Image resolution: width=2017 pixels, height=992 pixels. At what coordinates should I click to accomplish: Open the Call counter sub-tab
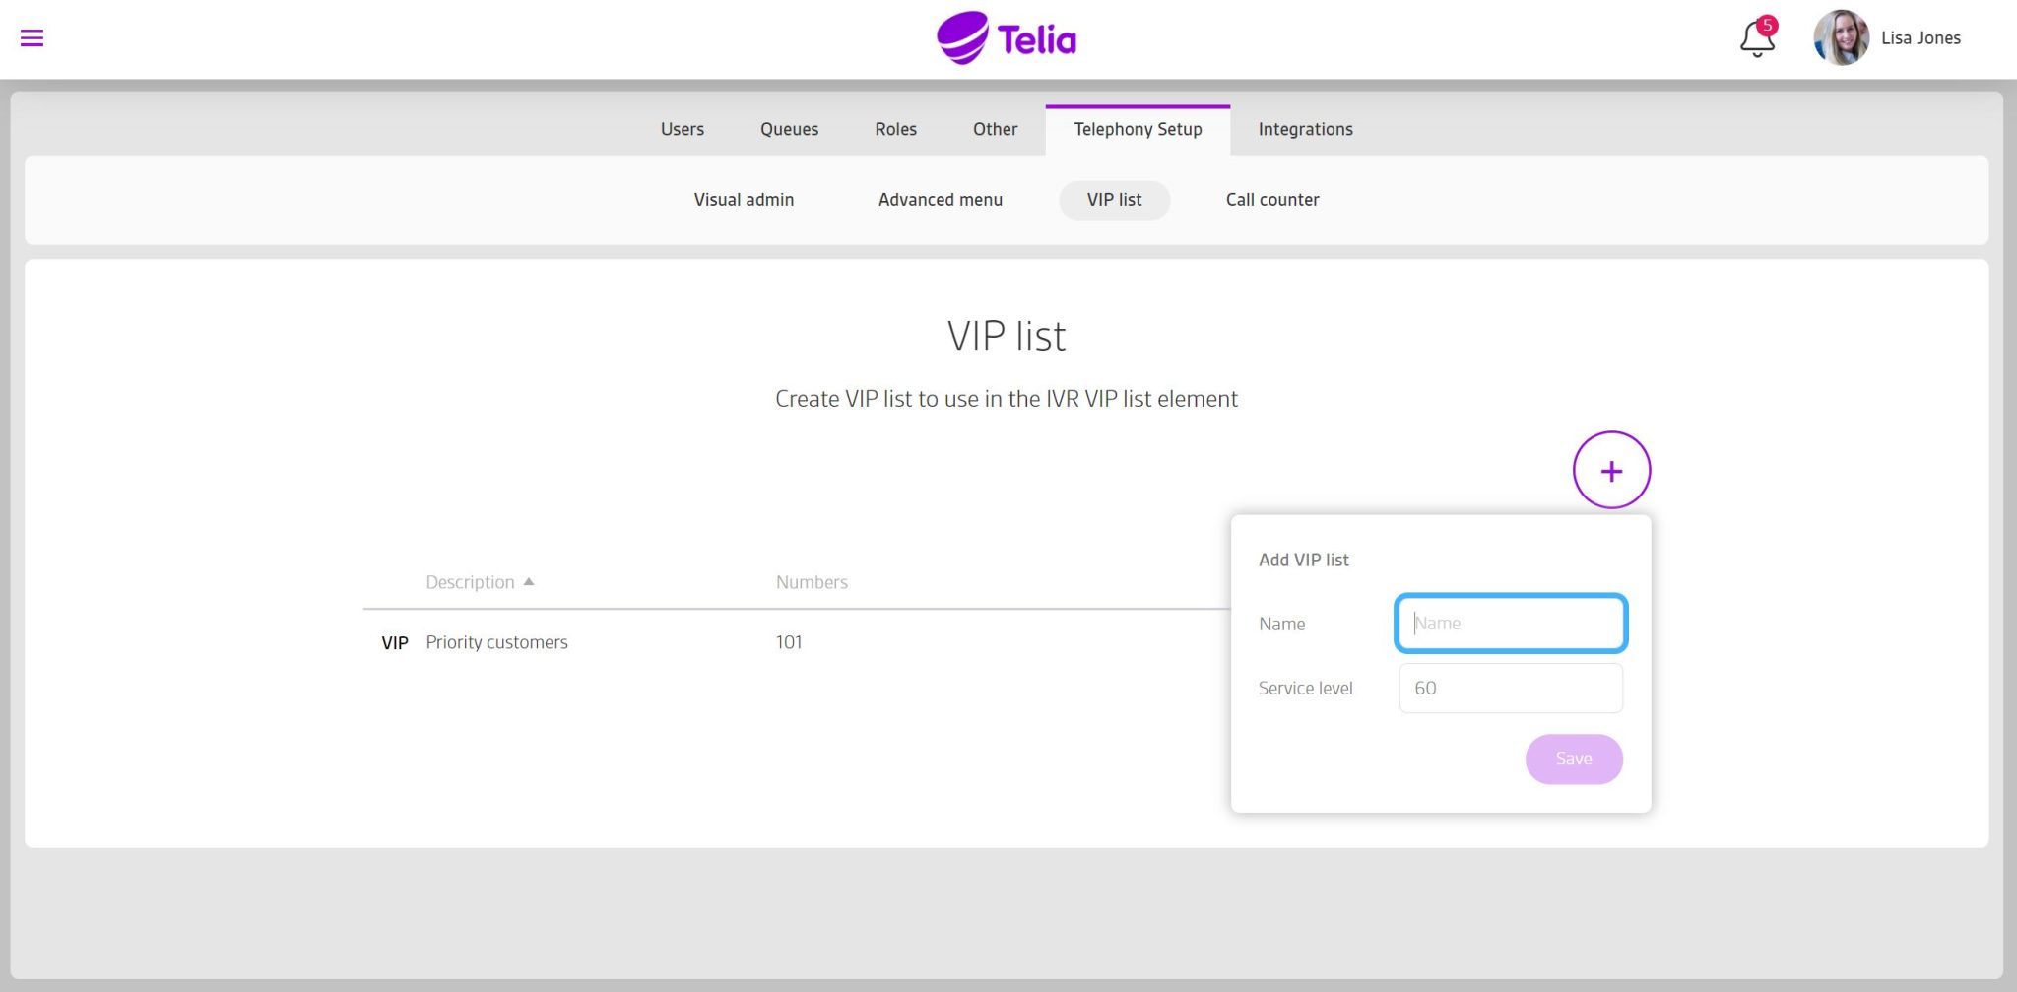pyautogui.click(x=1272, y=200)
